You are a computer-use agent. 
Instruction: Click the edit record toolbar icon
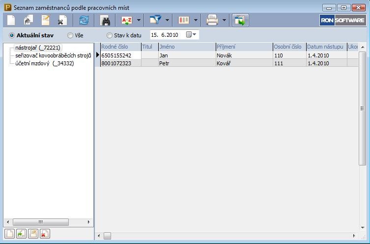[46, 20]
